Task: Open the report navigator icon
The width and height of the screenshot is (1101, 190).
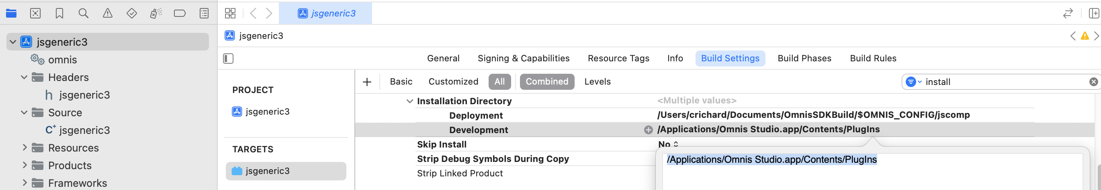Action: point(204,14)
